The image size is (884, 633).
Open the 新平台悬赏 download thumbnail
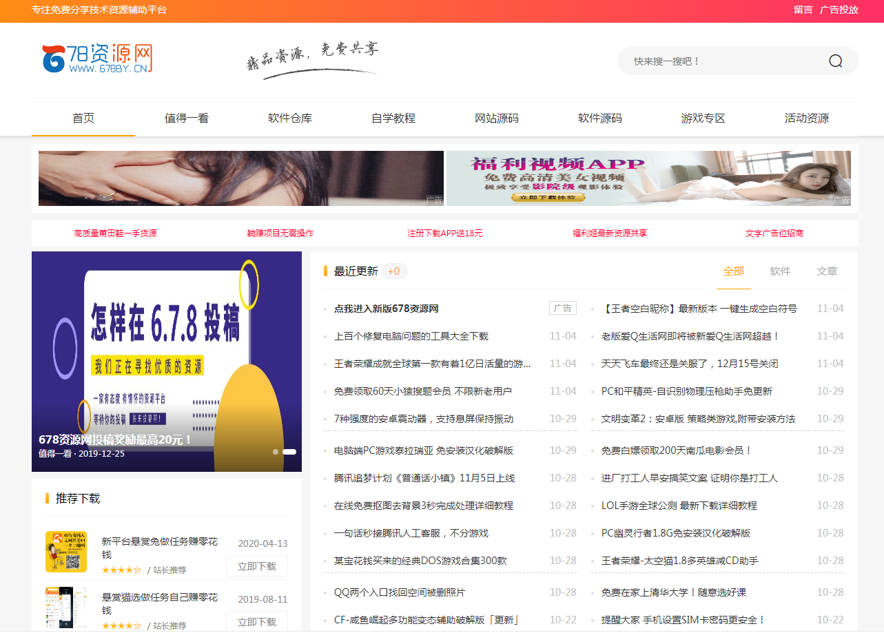[66, 552]
